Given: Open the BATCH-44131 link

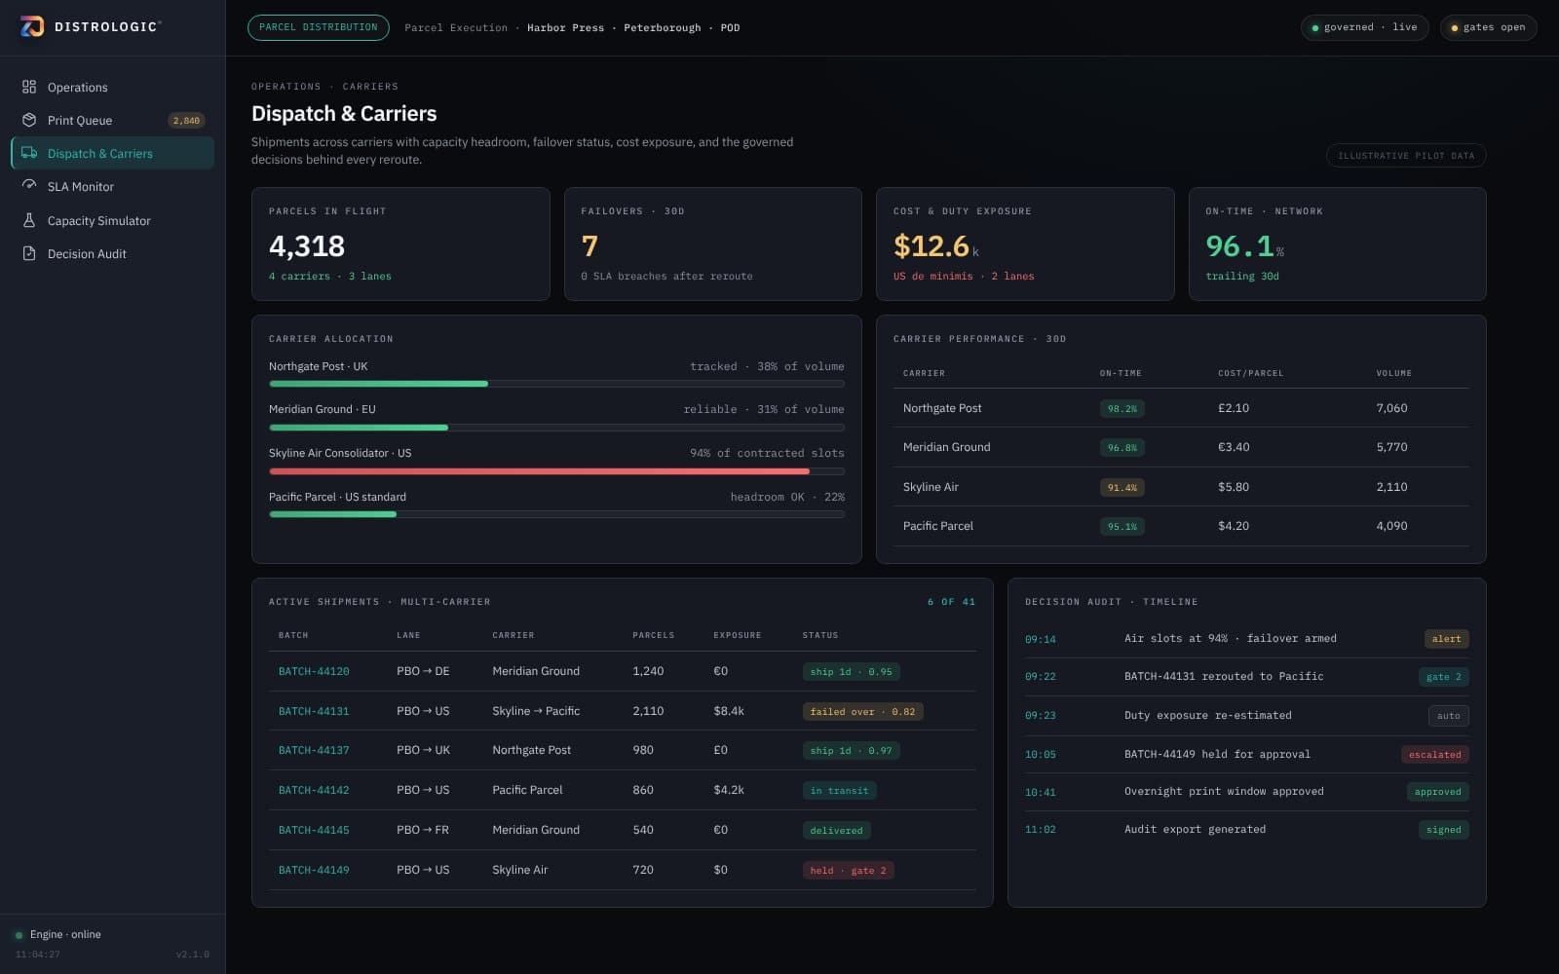Looking at the screenshot, I should click(314, 711).
